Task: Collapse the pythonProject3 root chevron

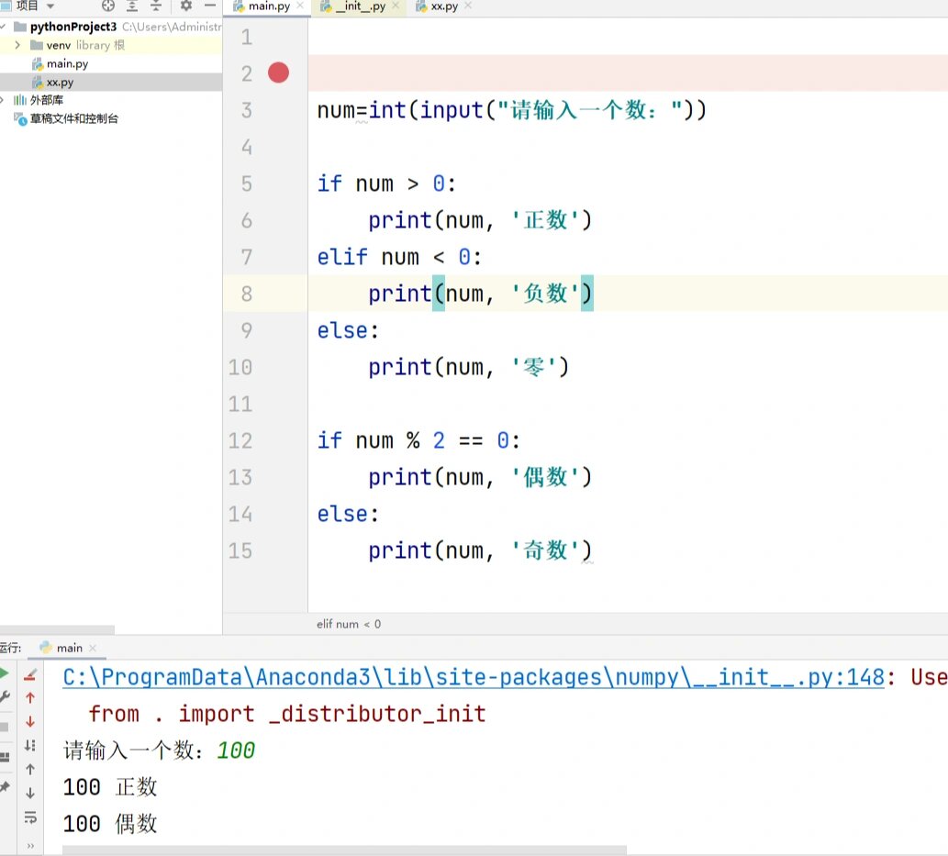Action: point(3,27)
